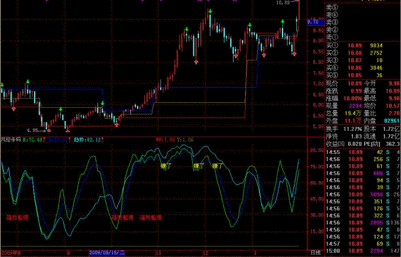Click the red buy arrow next to the 4.85 low label
The width and height of the screenshot is (401, 257).
[49, 130]
